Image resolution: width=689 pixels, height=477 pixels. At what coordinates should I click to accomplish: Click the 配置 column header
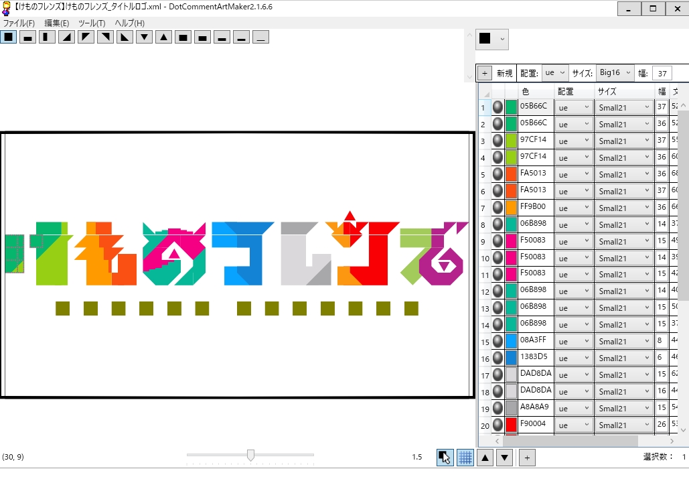[573, 91]
